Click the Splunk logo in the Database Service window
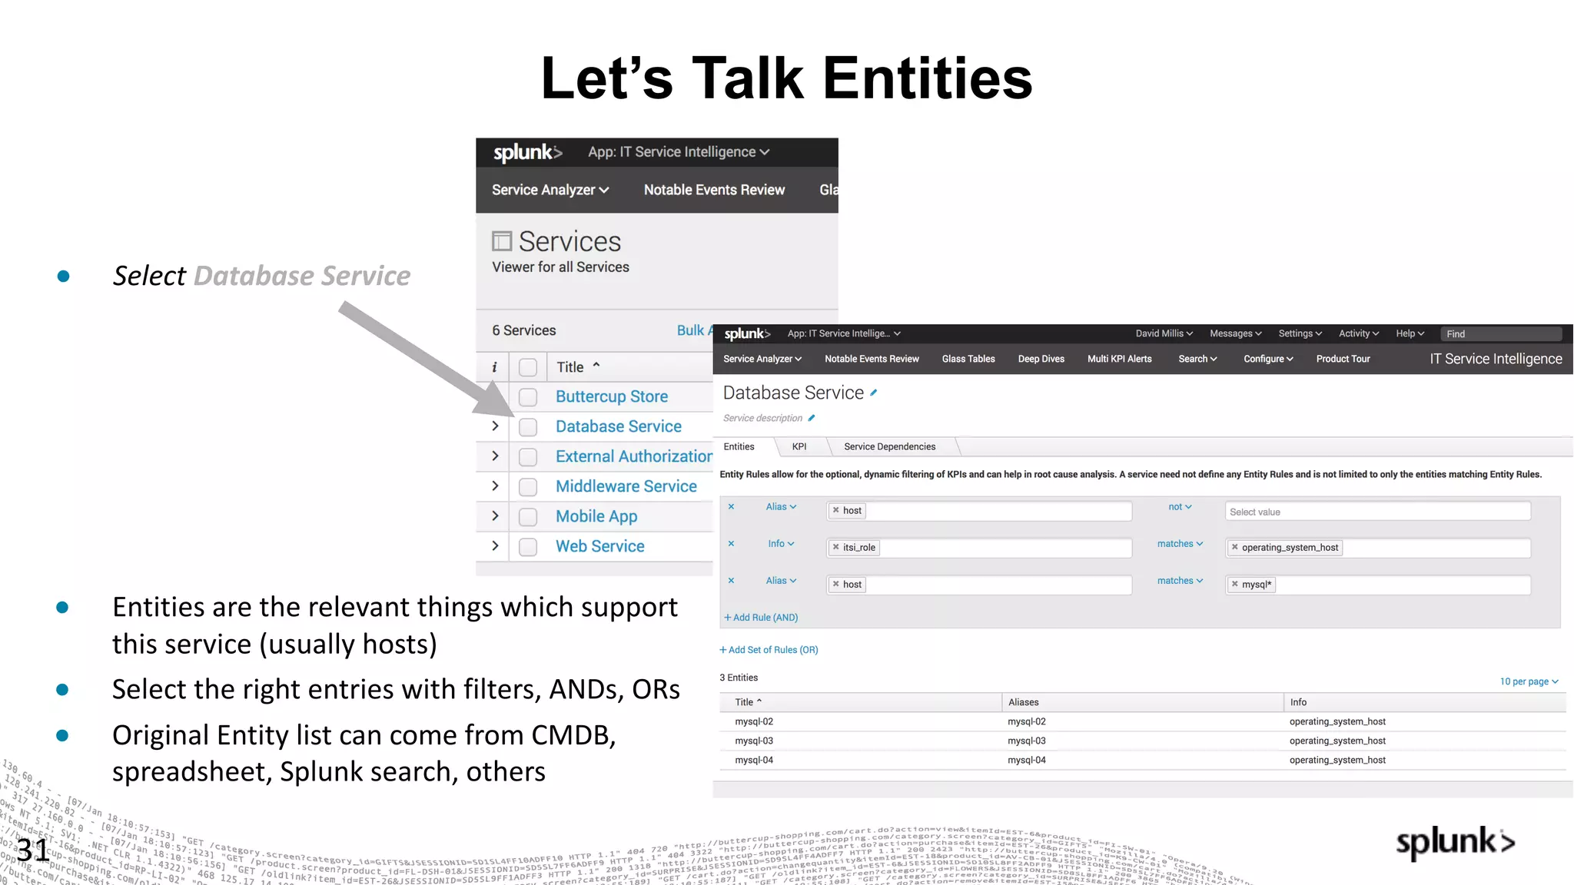Screen dimensions: 1574x885 point(747,333)
